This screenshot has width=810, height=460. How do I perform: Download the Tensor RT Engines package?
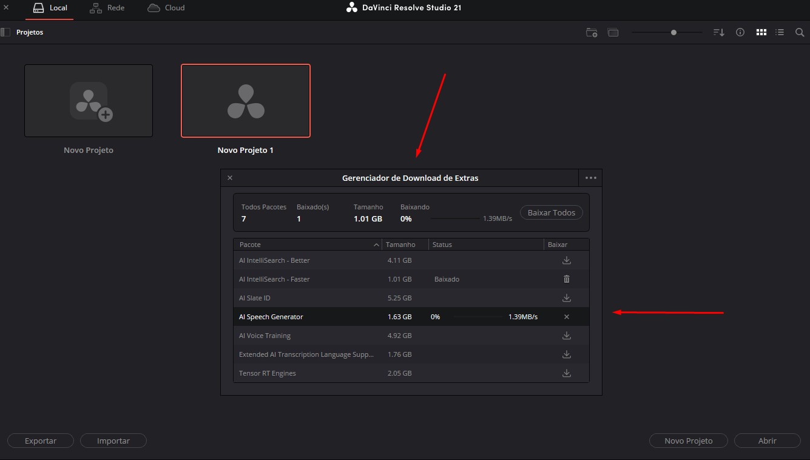(567, 373)
